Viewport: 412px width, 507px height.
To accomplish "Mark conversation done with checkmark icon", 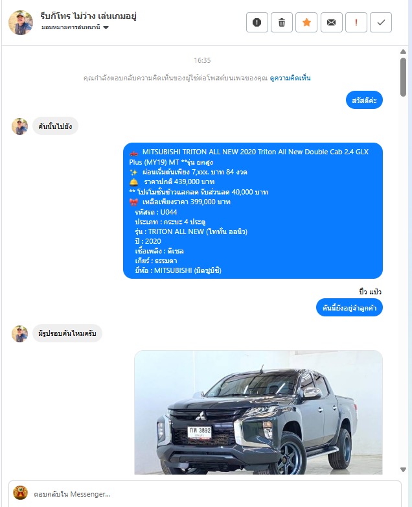I will coord(381,22).
